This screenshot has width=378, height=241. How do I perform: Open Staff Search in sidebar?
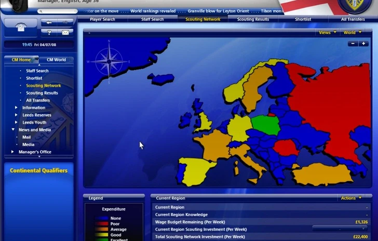click(37, 71)
